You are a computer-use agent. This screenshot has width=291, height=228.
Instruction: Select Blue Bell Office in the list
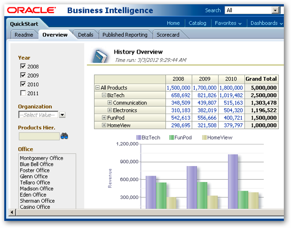pyautogui.click(x=37, y=164)
